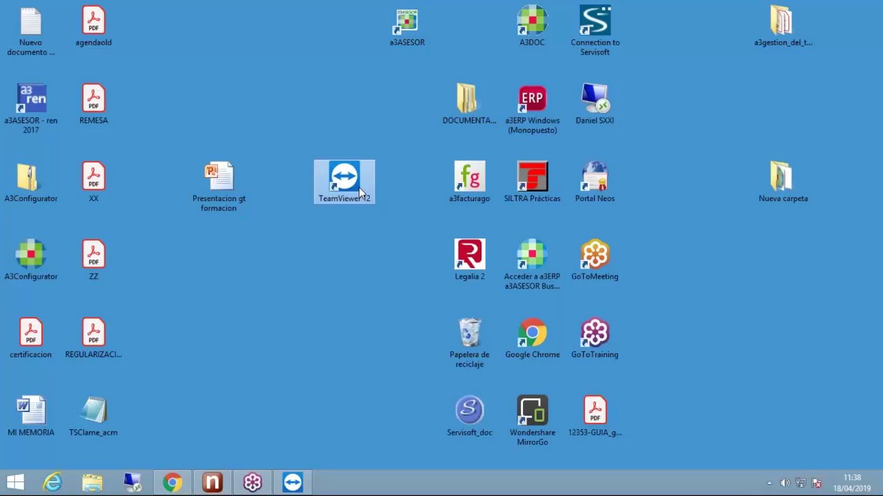Show hidden system tray icons
Image resolution: width=883 pixels, height=496 pixels.
(x=770, y=483)
